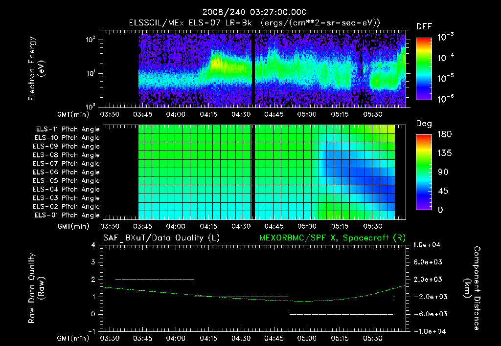Click the "ELS-04 Pitch Angle" row label
The width and height of the screenshot is (501, 346).
(x=67, y=190)
